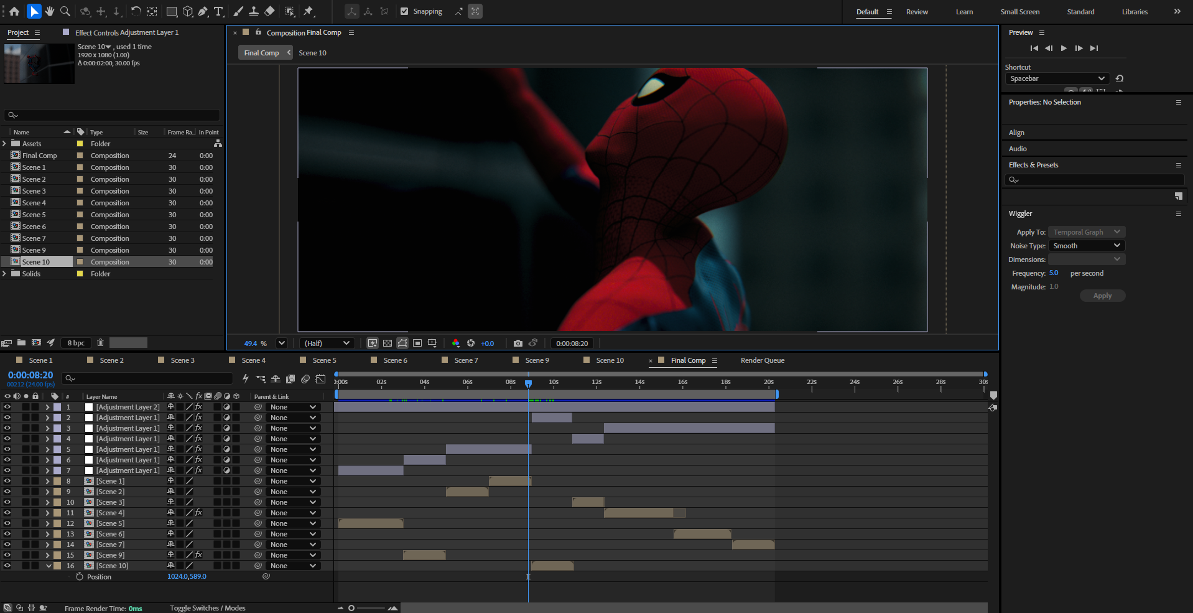Open the Effect Controls Adjustment Layer 1 tab
The width and height of the screenshot is (1193, 613).
[127, 32]
